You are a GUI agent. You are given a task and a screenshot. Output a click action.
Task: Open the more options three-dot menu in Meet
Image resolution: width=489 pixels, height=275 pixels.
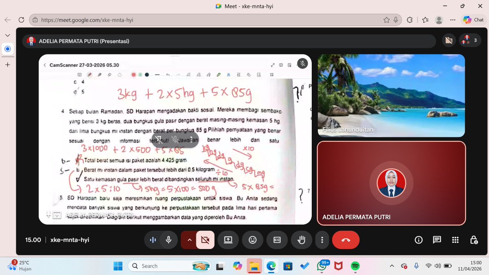[x=322, y=240]
